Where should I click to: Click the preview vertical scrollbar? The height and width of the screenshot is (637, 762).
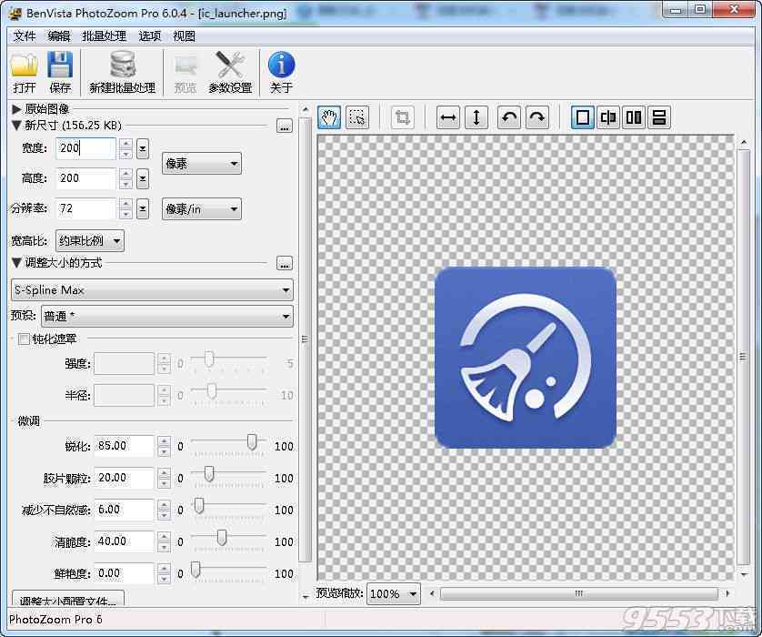[x=743, y=357]
